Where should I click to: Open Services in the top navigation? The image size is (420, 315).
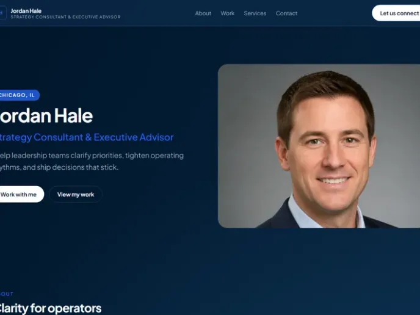(x=255, y=13)
